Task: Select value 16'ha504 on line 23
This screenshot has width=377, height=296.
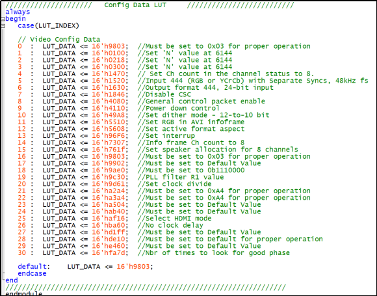Action: 109,204
